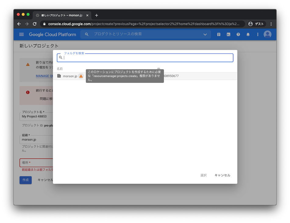Click the gift offers icon in toolbar
The width and height of the screenshot is (290, 223).
coord(219,34)
